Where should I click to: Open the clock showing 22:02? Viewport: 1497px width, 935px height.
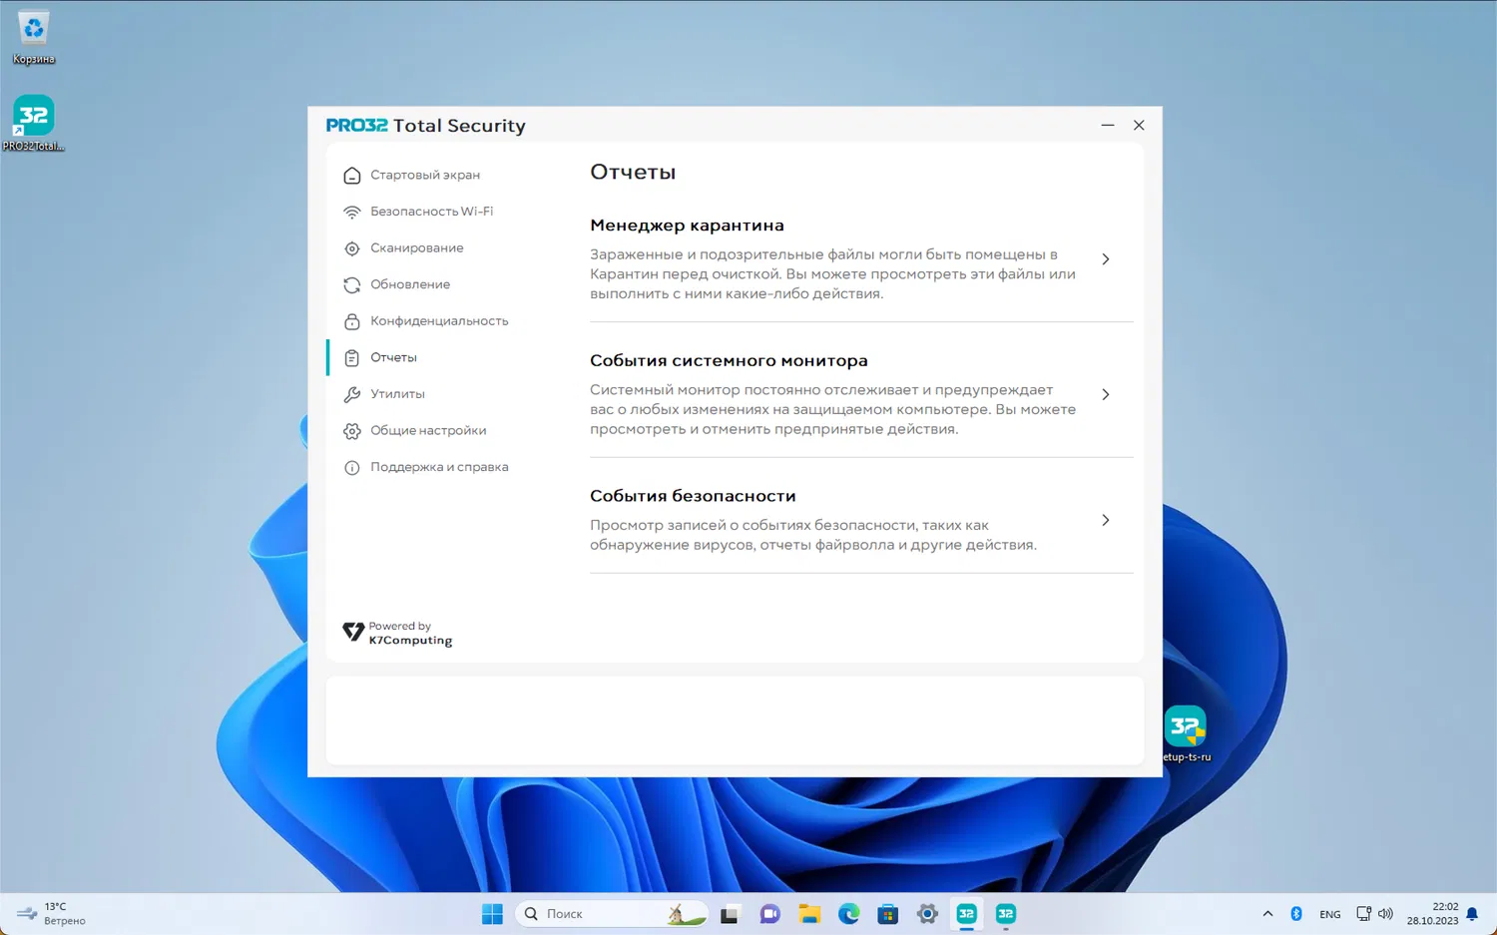[x=1432, y=914]
